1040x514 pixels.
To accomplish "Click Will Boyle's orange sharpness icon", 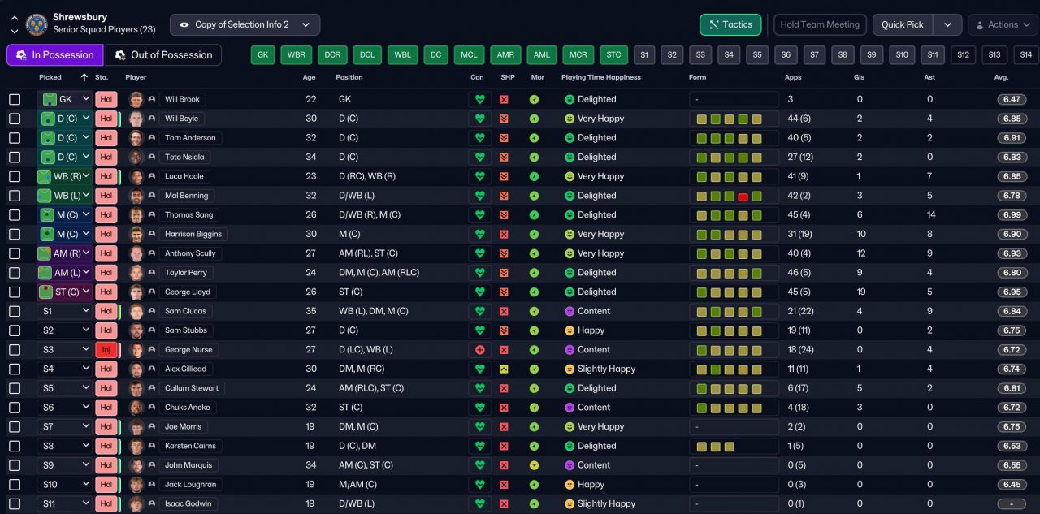I will tap(504, 119).
